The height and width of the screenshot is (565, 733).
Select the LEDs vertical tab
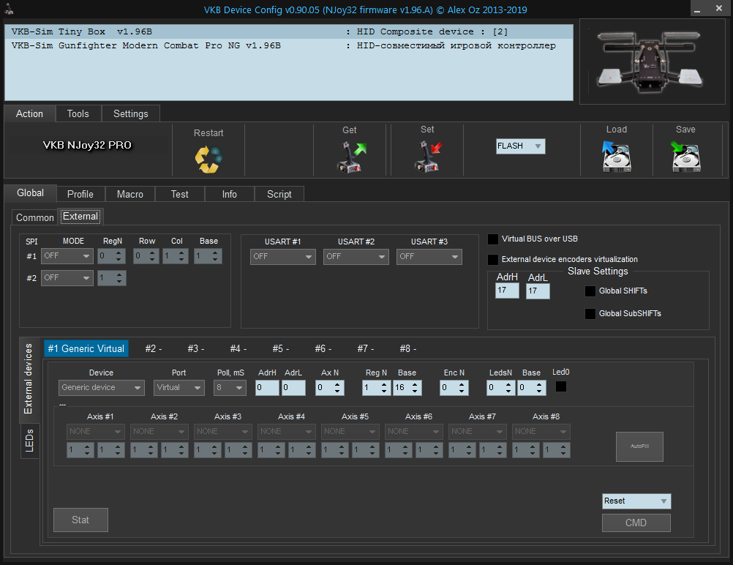point(29,441)
